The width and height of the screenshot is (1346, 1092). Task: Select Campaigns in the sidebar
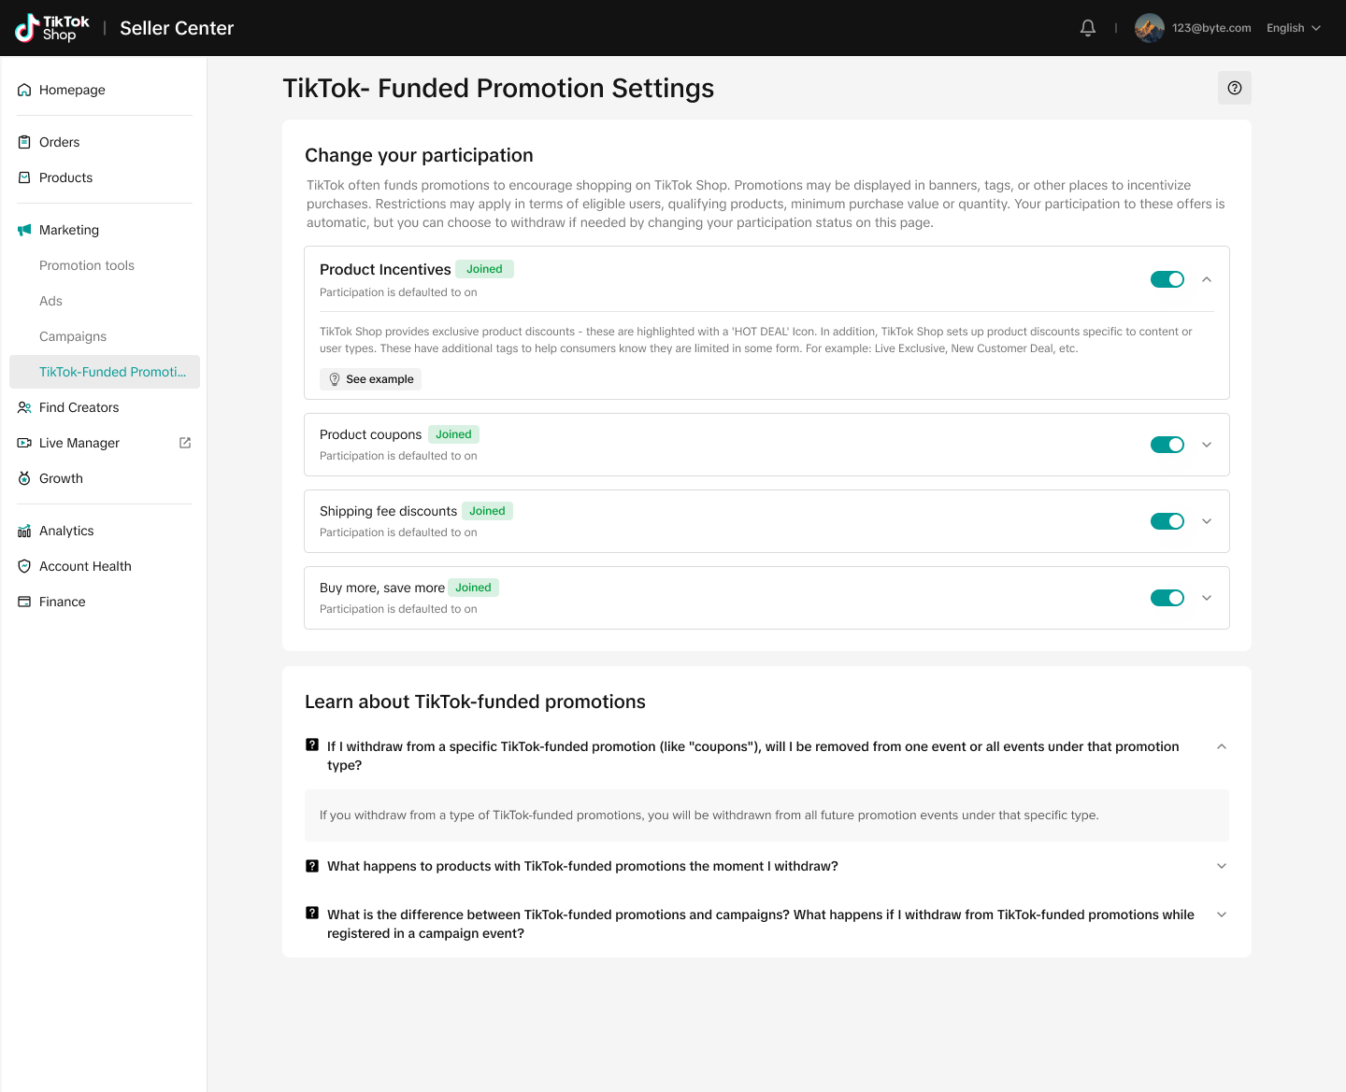pos(73,336)
